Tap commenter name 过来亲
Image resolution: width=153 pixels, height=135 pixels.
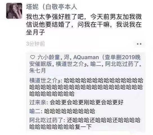[x=38, y=102]
